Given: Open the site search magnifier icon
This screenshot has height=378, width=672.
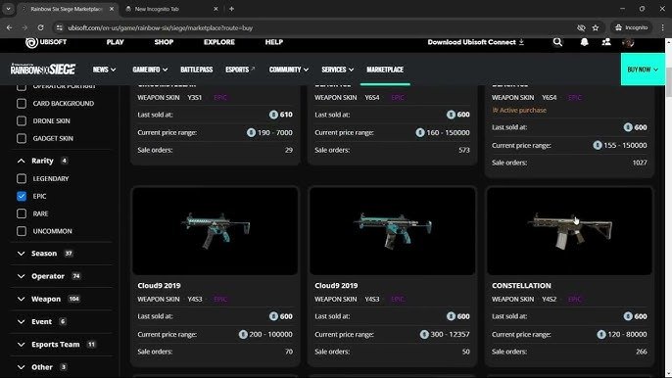Looking at the screenshot, I should [x=557, y=42].
